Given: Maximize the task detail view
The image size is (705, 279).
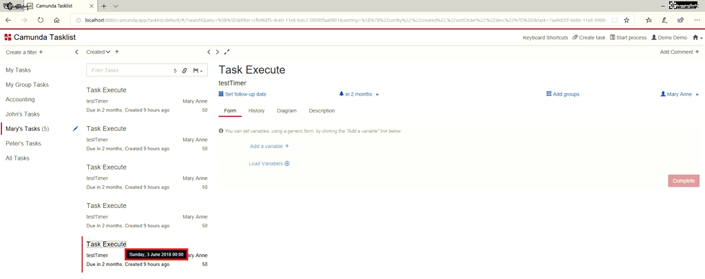Looking at the screenshot, I should [226, 52].
